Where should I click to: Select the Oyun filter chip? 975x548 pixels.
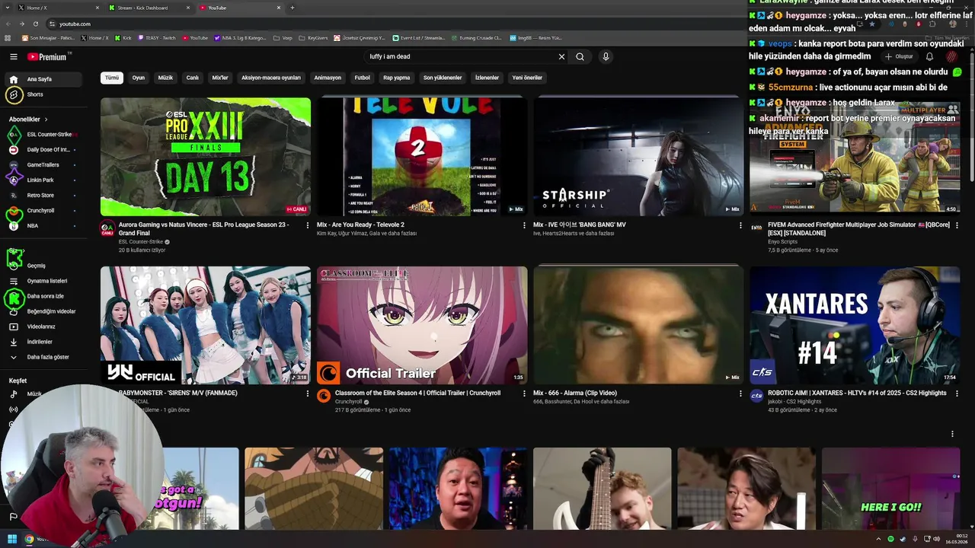[x=139, y=78]
